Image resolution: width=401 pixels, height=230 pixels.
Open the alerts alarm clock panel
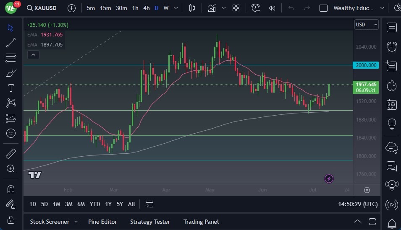pyautogui.click(x=391, y=47)
